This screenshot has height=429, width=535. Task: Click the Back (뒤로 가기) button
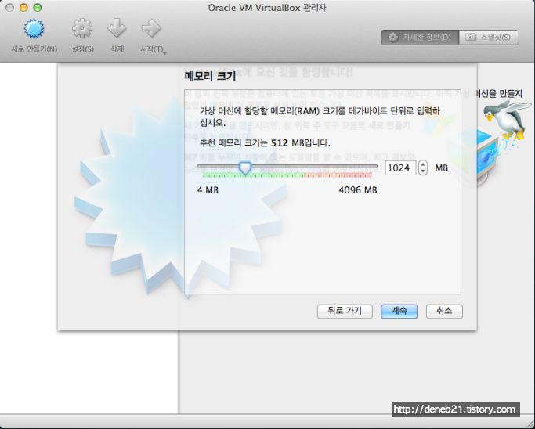pyautogui.click(x=345, y=311)
